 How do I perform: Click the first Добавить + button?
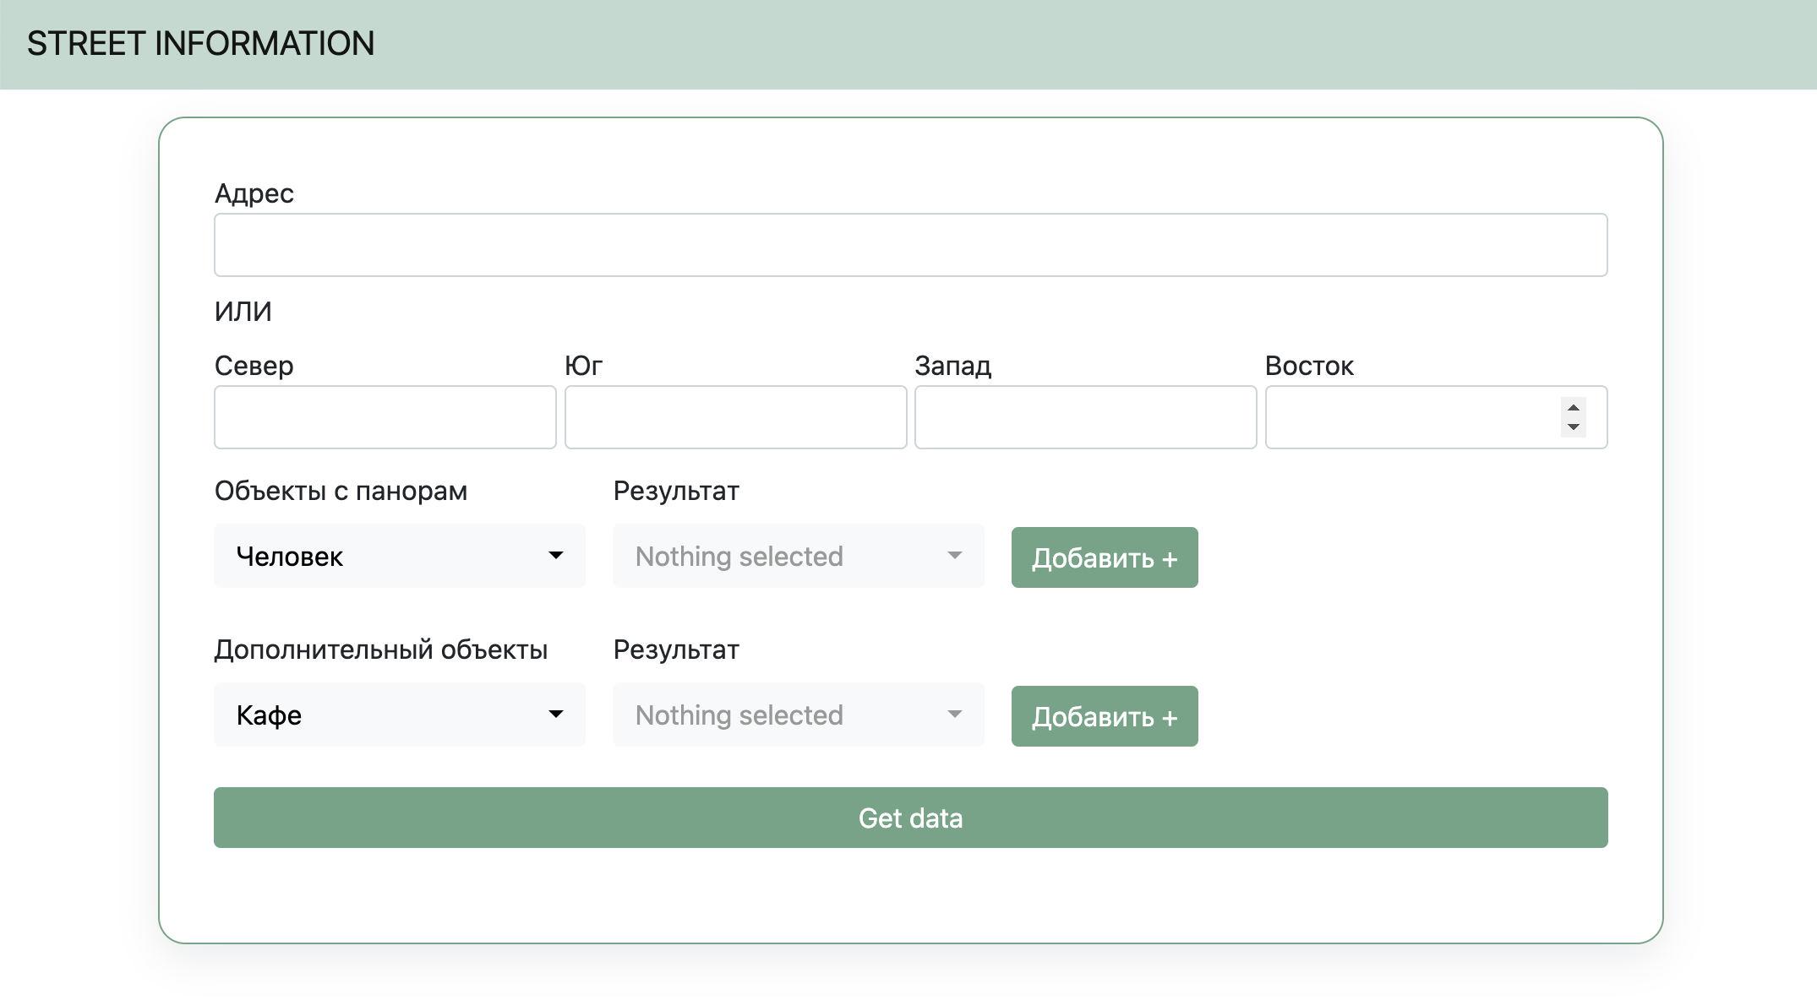click(1104, 557)
